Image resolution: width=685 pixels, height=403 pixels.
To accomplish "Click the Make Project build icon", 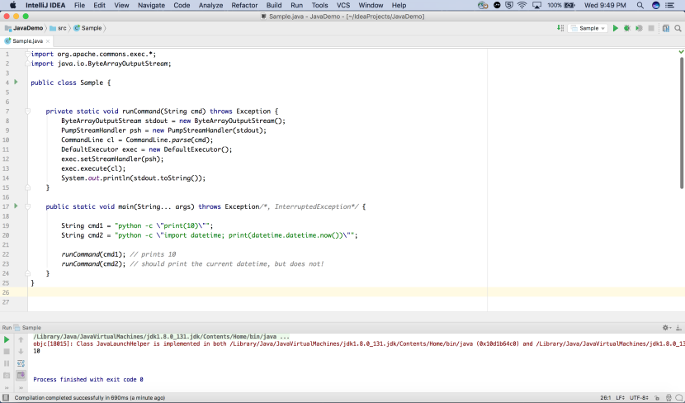I will click(x=561, y=28).
